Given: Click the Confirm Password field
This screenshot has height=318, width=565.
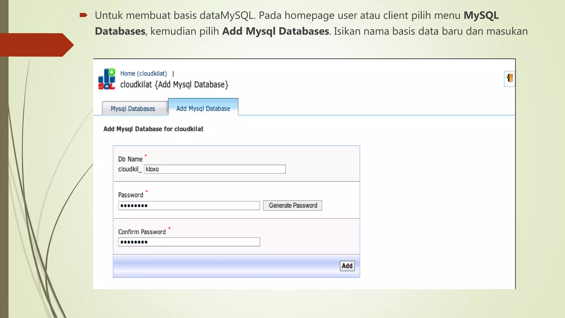Looking at the screenshot, I should pyautogui.click(x=189, y=242).
